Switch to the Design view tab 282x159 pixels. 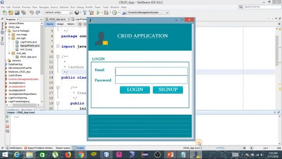pos(60,24)
